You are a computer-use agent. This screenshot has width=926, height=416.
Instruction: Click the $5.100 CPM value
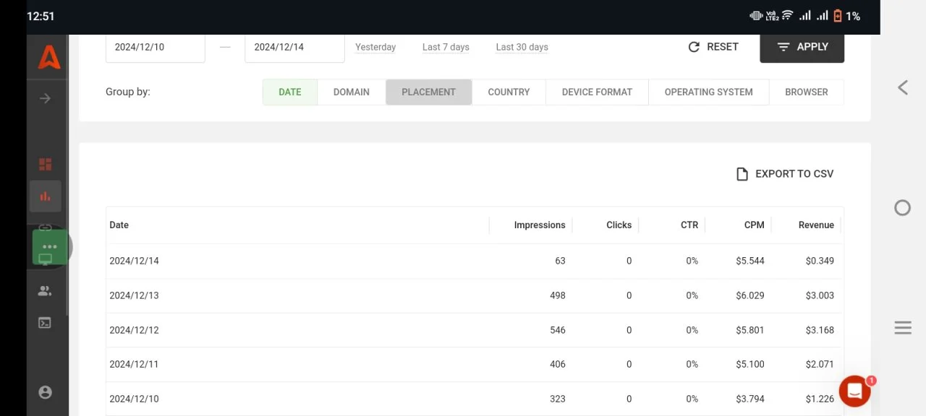coord(750,365)
